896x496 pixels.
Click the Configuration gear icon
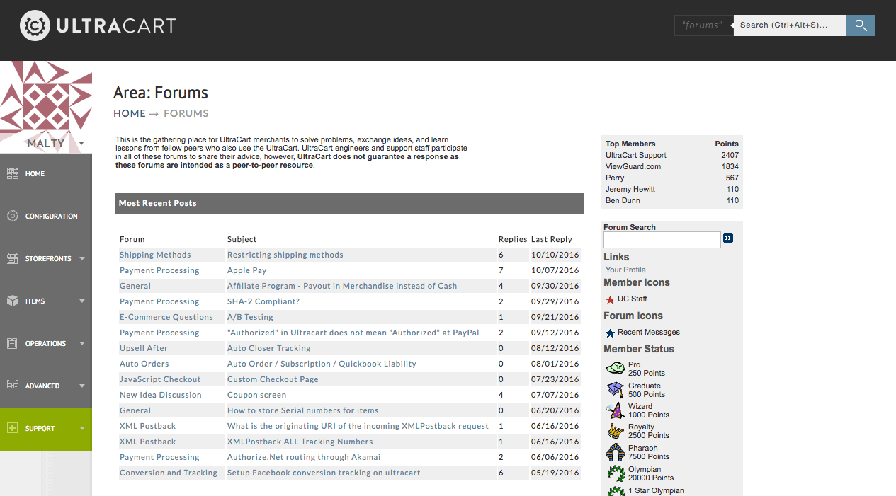13,216
